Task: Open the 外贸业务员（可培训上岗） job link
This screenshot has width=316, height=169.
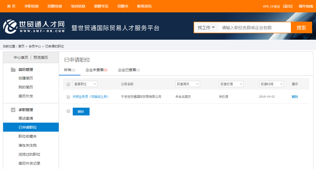Action: tap(91, 97)
